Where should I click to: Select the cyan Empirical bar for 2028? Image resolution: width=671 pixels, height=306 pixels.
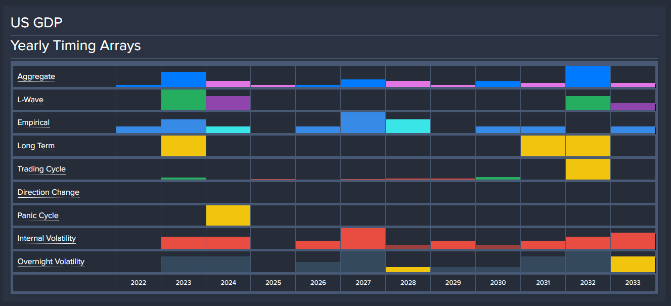(408, 126)
